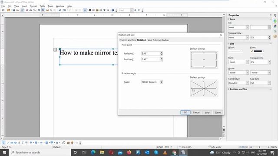The width and height of the screenshot is (278, 156).
Task: Open the Area Transparency type dropdown
Action: tap(238, 38)
